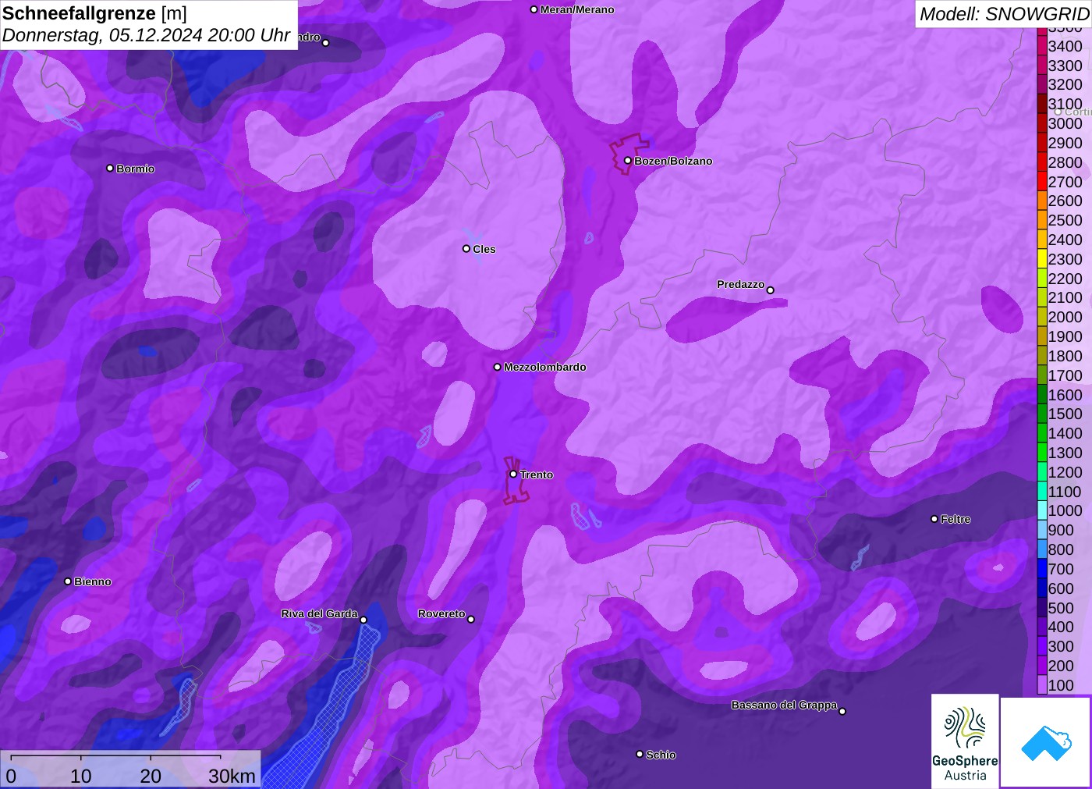The height and width of the screenshot is (789, 1092).
Task: Click the 500 m legend color swatch
Action: [1042, 608]
